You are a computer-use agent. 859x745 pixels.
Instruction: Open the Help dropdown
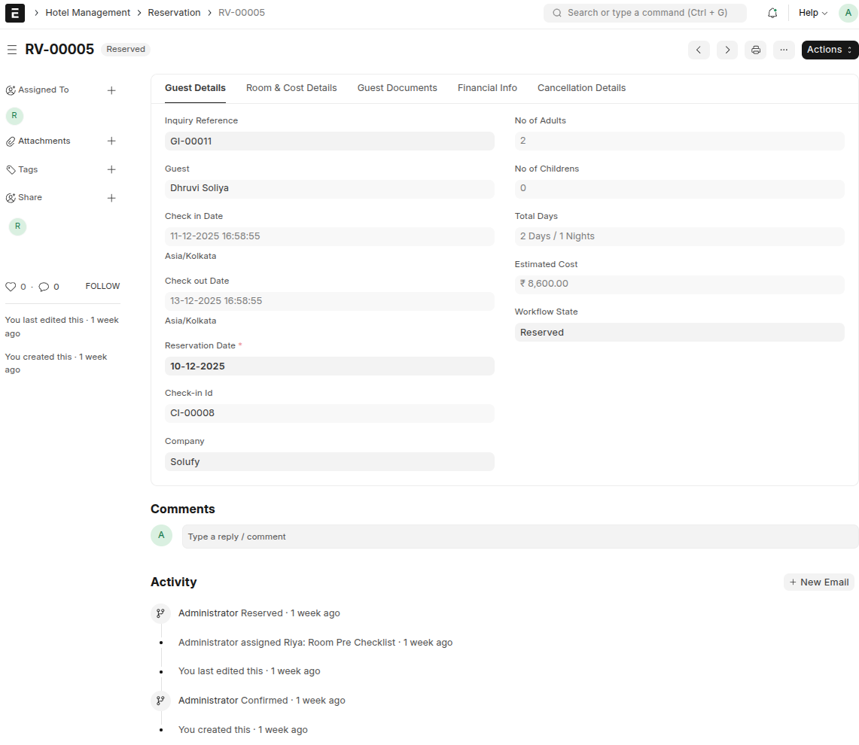812,13
